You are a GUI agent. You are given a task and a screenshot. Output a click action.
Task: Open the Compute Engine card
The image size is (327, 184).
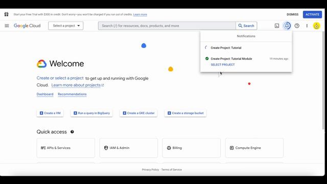pos(254,148)
